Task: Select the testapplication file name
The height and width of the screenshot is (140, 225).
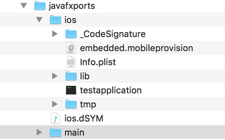Action: [111, 90]
